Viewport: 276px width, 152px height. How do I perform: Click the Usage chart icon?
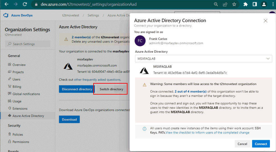coord(9,101)
